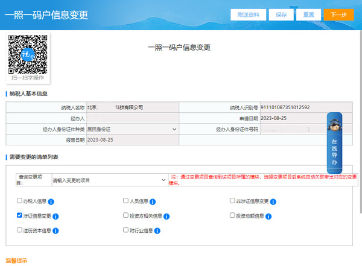Click info icon next to 附行业信息

pos(157,231)
